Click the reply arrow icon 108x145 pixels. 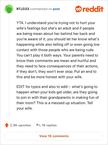[38, 125]
